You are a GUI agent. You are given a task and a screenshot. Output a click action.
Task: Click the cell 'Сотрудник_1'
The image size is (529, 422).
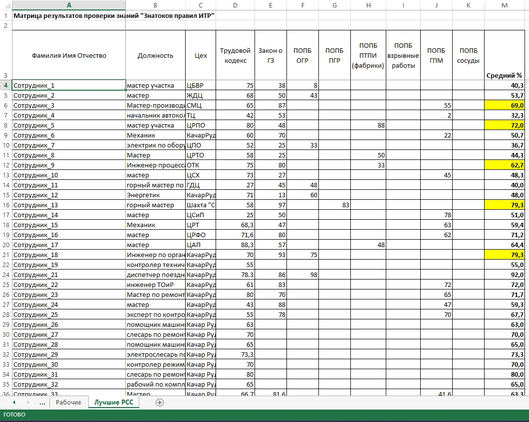pos(69,86)
